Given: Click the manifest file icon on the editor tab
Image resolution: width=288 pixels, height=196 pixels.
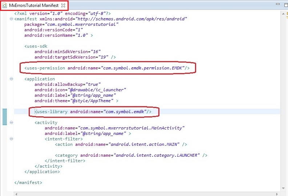Looking at the screenshot, I should (5, 6).
